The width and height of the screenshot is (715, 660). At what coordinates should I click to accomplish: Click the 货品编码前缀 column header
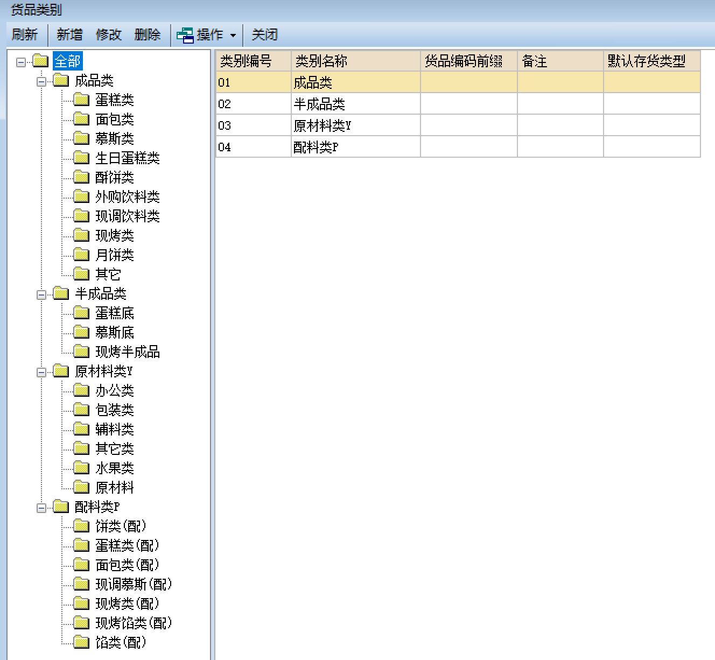click(x=469, y=61)
